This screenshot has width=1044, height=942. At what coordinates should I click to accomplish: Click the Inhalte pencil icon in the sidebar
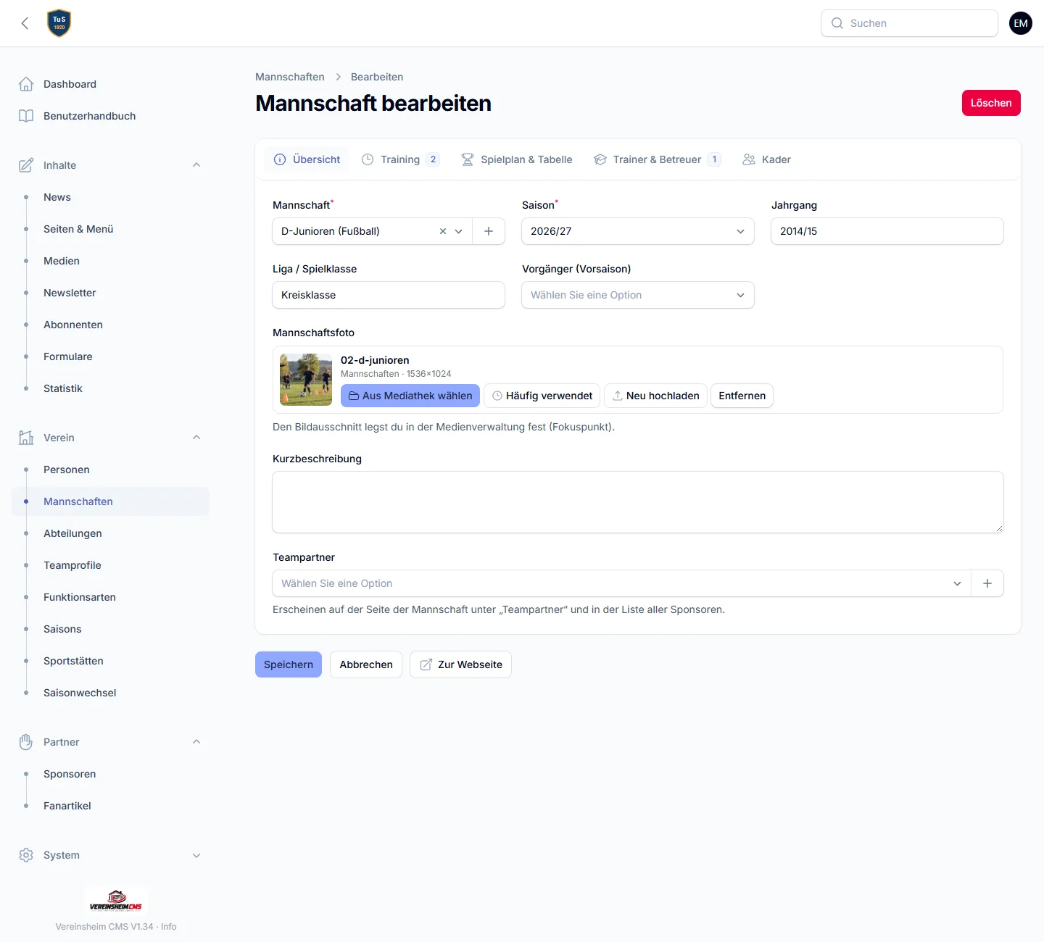(x=26, y=165)
